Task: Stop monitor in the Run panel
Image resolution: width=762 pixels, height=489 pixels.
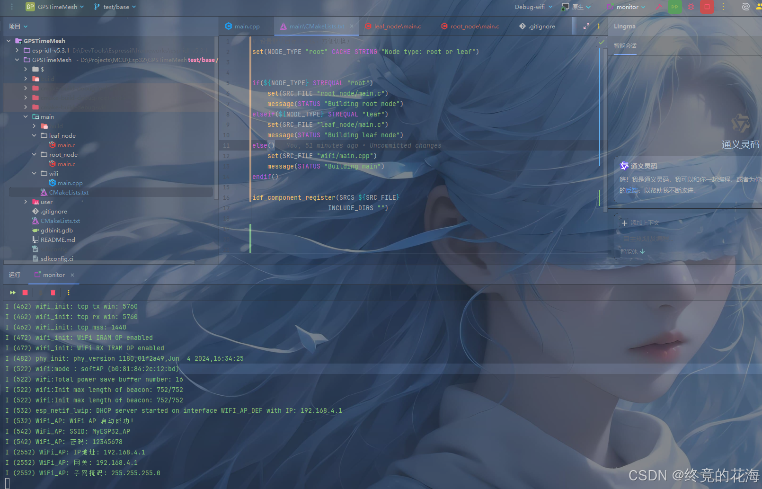Action: point(25,293)
